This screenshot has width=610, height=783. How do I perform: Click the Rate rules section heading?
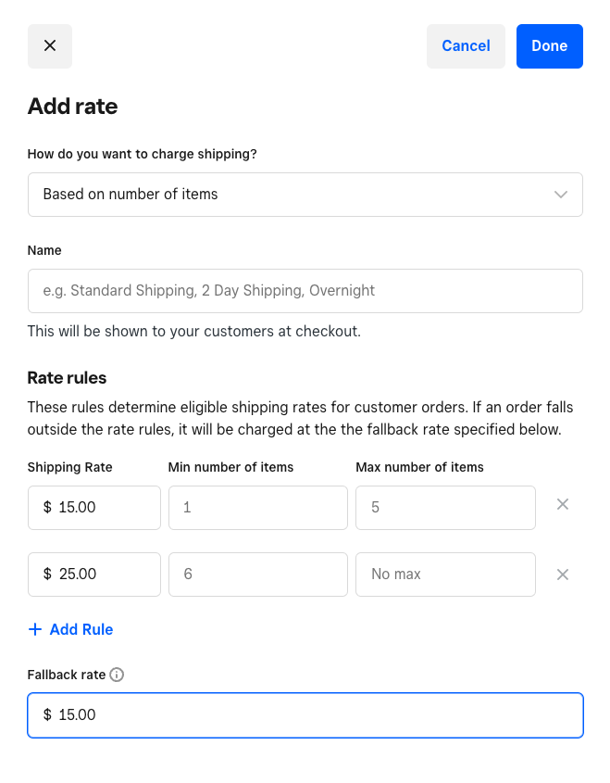pos(67,378)
